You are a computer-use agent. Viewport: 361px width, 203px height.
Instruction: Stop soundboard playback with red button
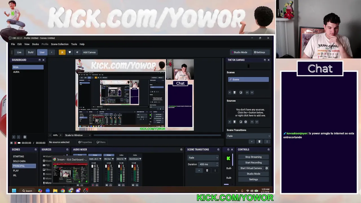[15, 143]
